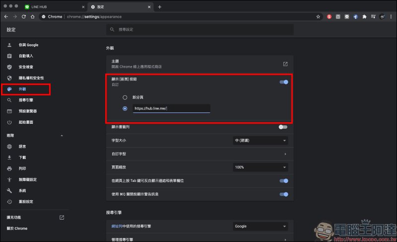The image size is (397, 242).
Task: Click the 搜尋設定 search field
Action: (x=200, y=29)
